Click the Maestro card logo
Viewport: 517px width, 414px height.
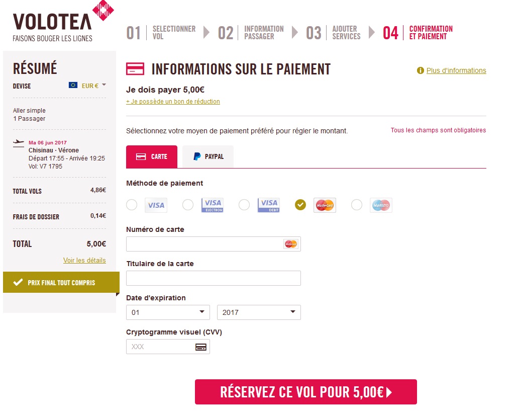click(x=381, y=205)
